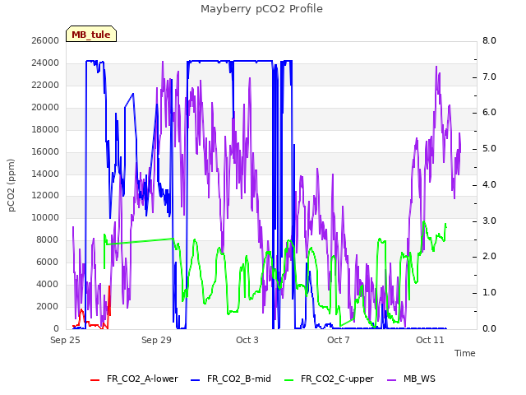Click the Time axis label
The height and width of the screenshot is (395, 526).
point(465,353)
